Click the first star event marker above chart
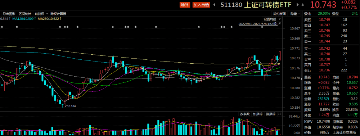 pyautogui.click(x=1, y=27)
